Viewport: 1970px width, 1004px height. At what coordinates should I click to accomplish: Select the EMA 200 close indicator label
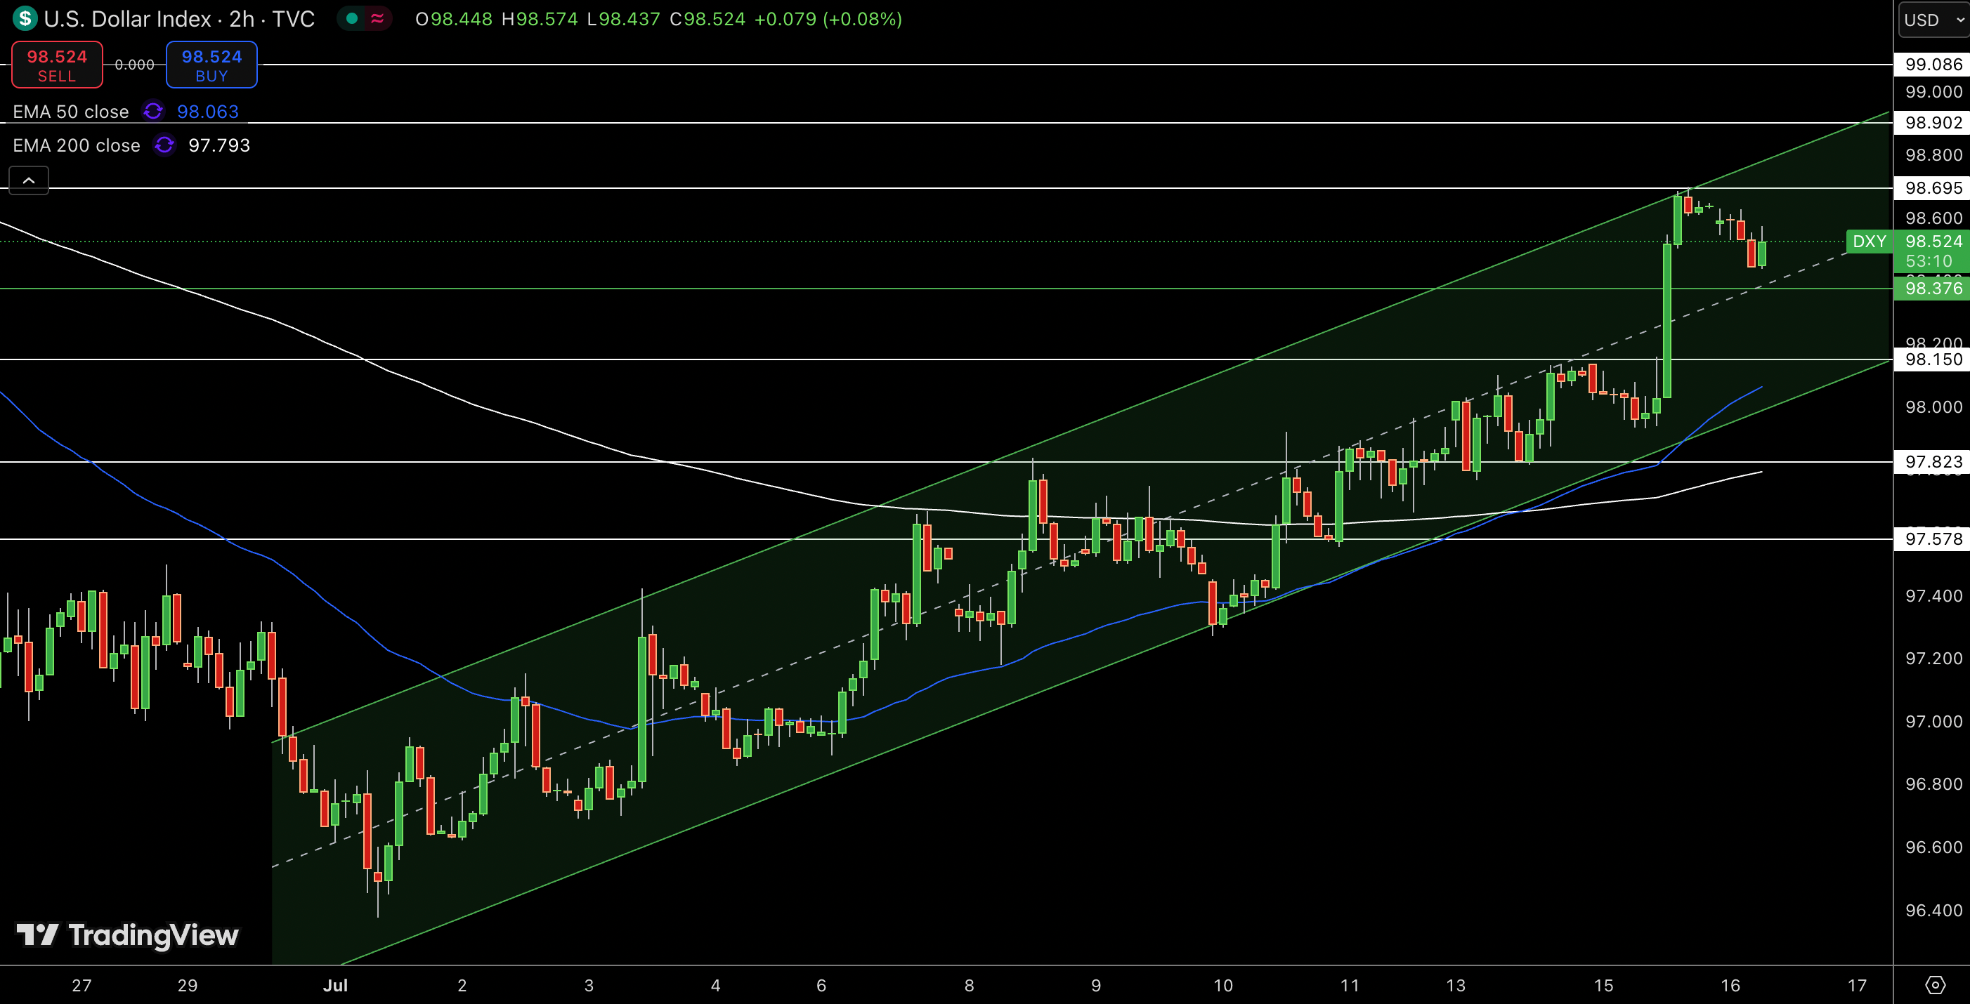[x=77, y=145]
